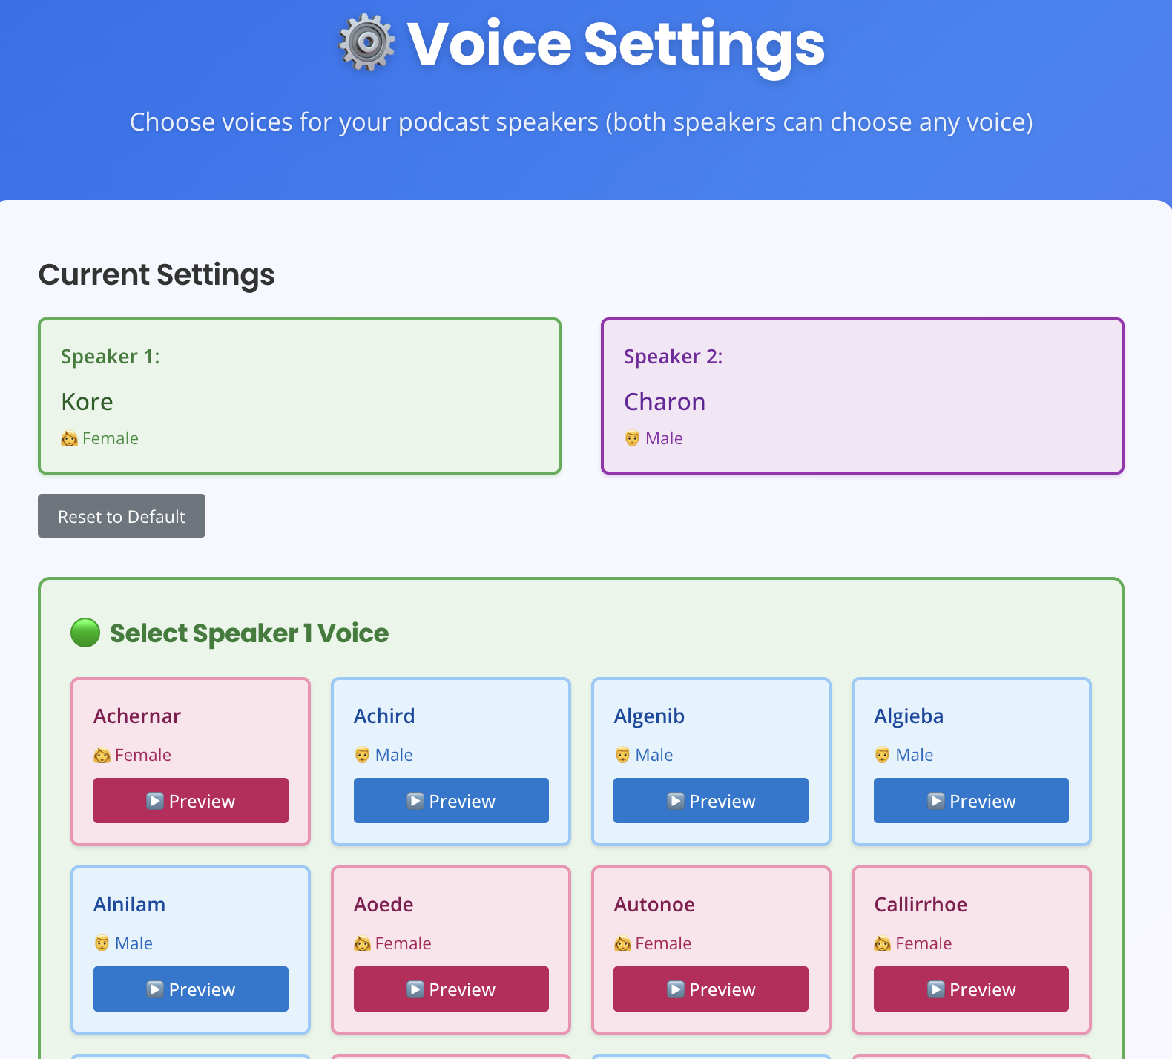Screen dimensions: 1172x1059
Task: Preview the Alnilam voice
Action: pyautogui.click(x=191, y=989)
